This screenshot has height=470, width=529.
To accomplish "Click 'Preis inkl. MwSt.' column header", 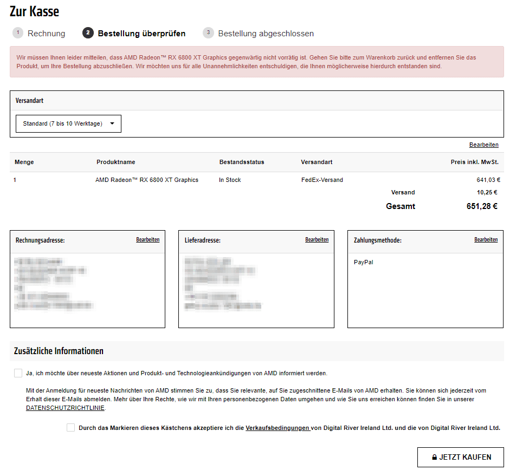I will (474, 162).
